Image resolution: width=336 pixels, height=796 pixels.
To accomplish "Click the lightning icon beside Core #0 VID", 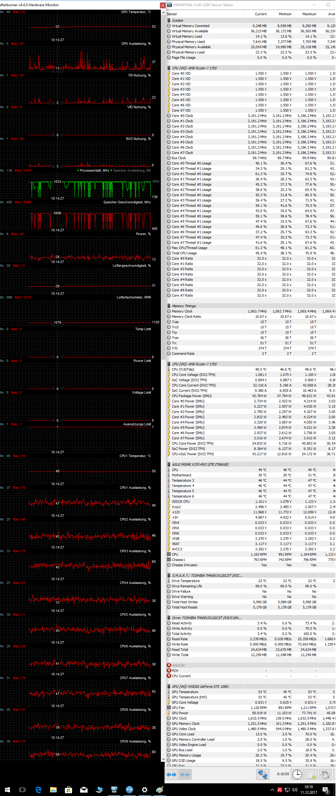I will click(x=169, y=73).
